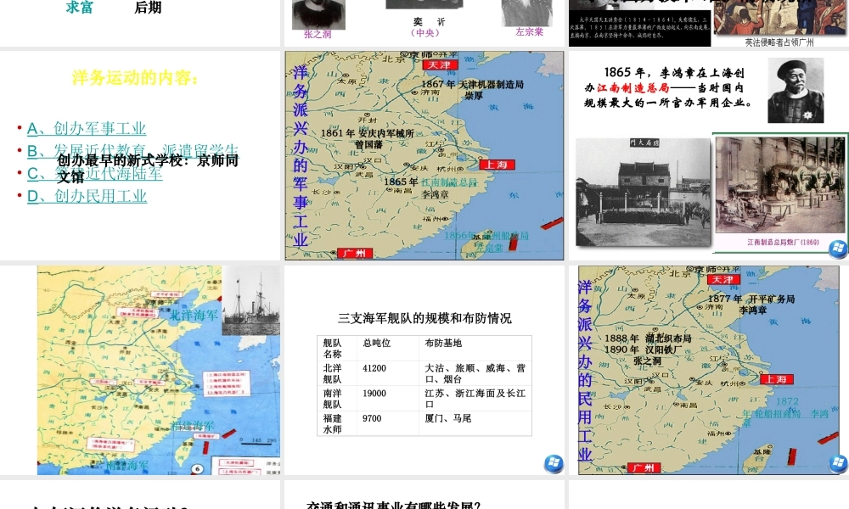Click the 张之洞 portrait caption
Screen dimensions: 849x509
pos(318,34)
